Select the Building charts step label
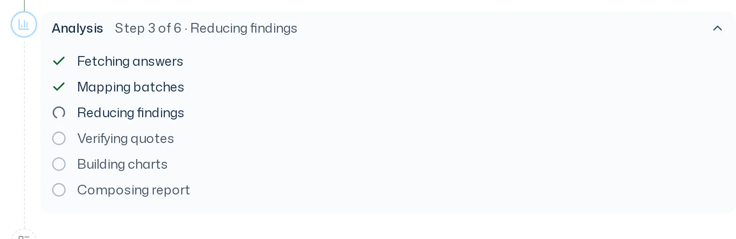Screen dimensions: 736x239 [x=122, y=164]
